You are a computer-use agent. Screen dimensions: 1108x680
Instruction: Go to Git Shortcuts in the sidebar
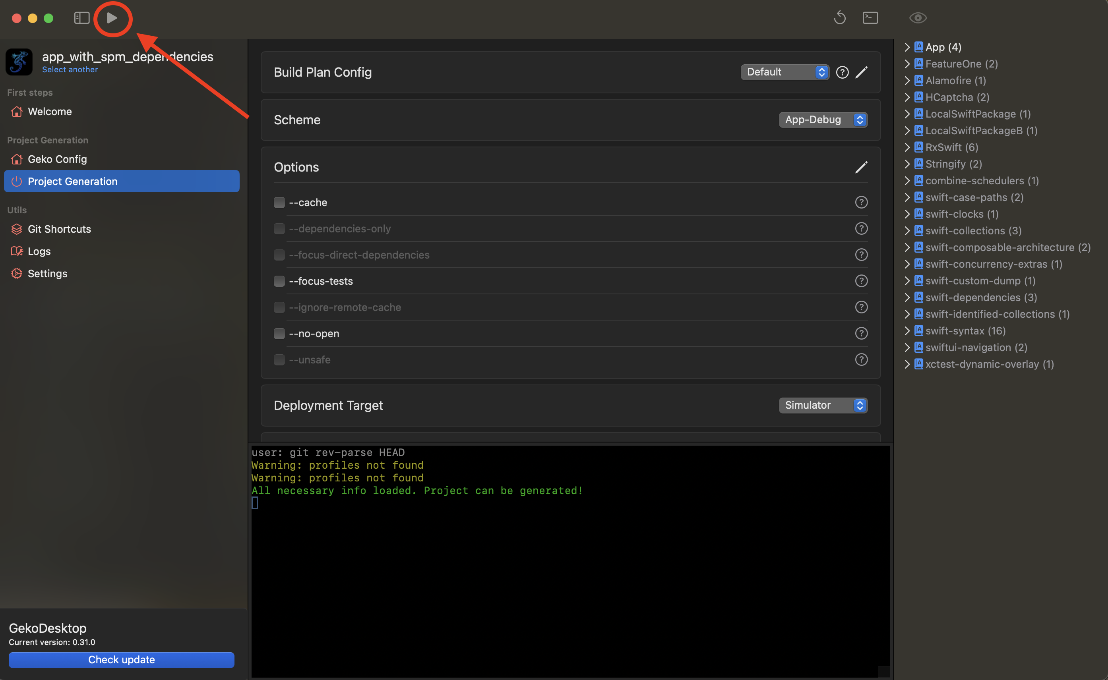[x=59, y=229]
